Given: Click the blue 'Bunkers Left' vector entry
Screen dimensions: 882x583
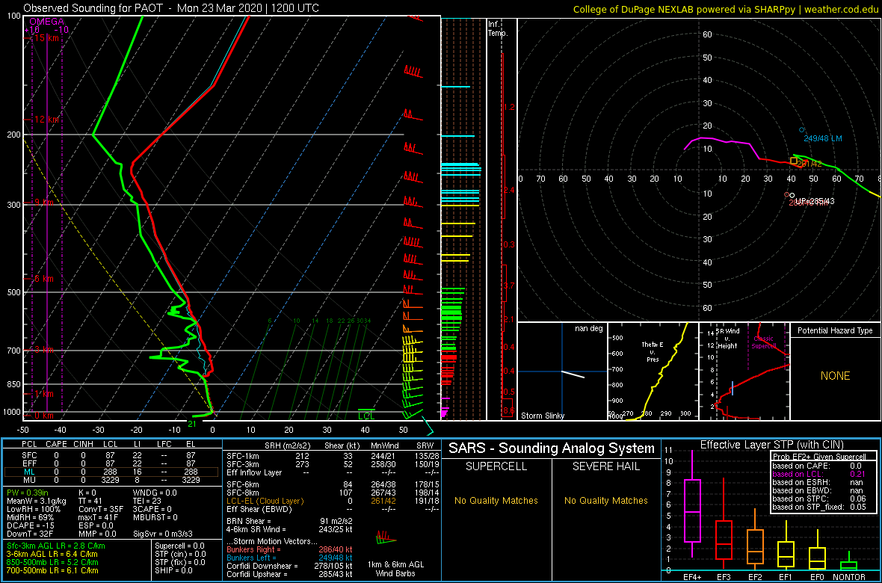Looking at the screenshot, I should 290,558.
